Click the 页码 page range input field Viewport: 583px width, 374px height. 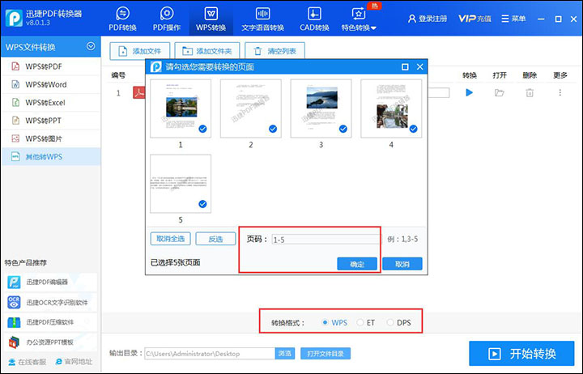325,240
